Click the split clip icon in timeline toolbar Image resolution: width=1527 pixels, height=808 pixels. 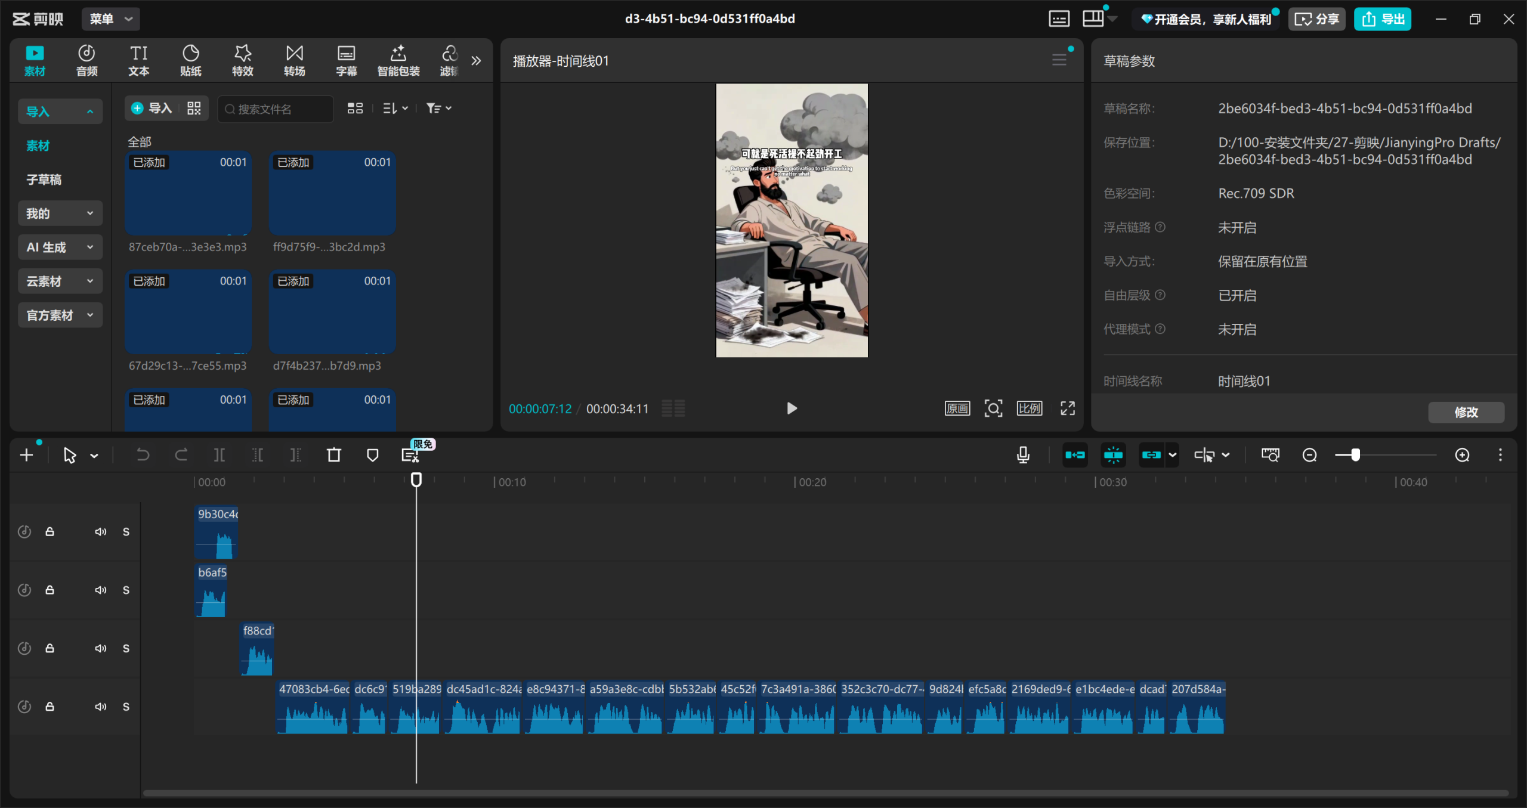(x=220, y=456)
